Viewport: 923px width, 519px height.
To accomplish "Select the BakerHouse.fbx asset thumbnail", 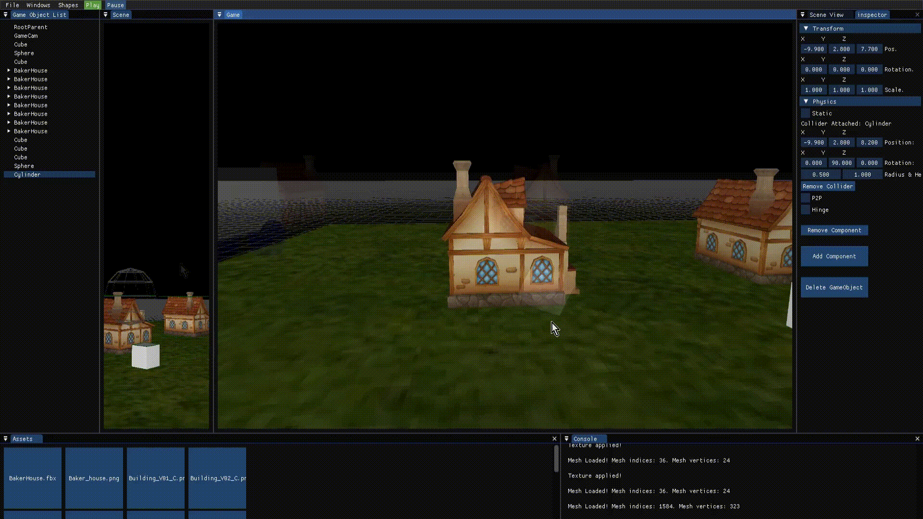I will click(32, 478).
